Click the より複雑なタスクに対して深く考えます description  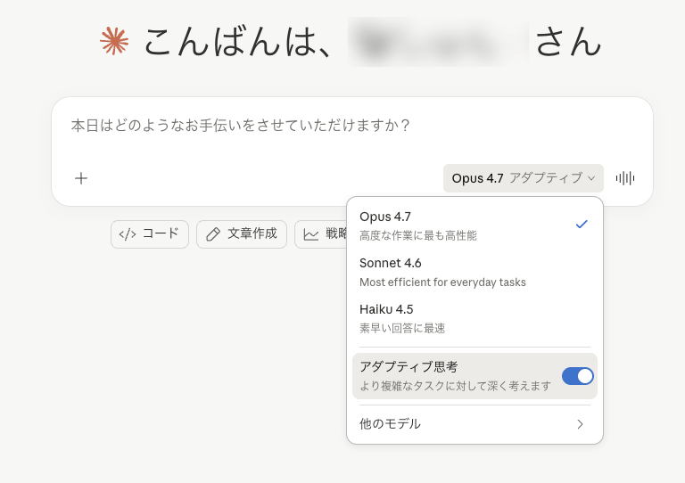point(455,386)
